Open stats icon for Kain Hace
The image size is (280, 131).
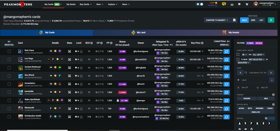69,51
